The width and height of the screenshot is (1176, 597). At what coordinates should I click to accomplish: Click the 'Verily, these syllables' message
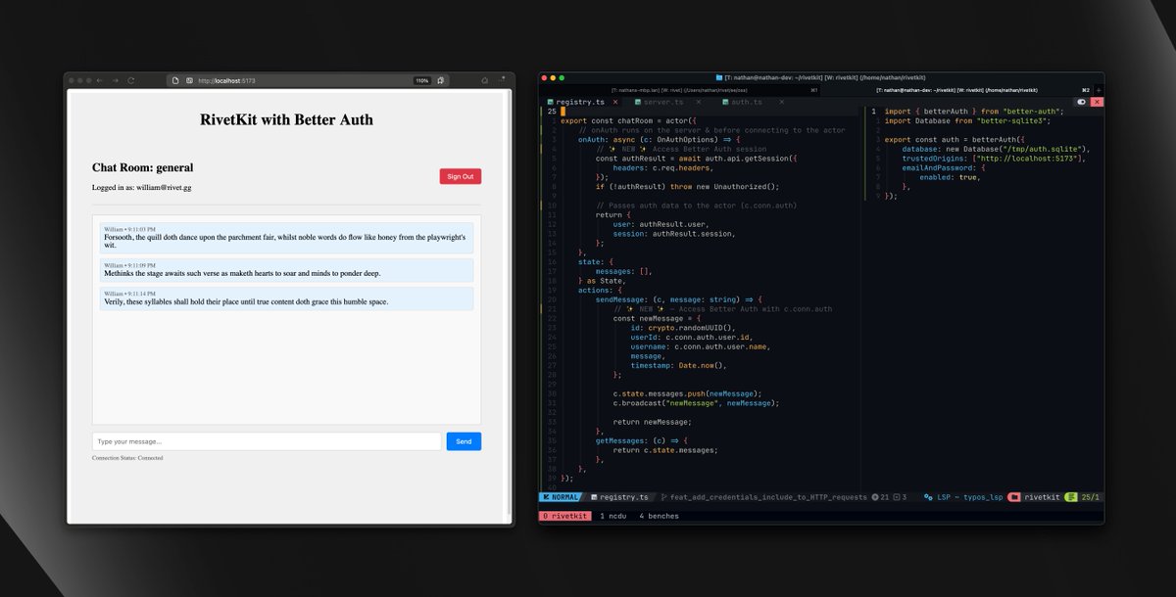[x=286, y=298]
